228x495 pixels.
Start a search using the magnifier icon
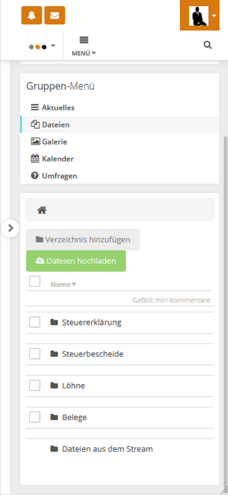[208, 45]
